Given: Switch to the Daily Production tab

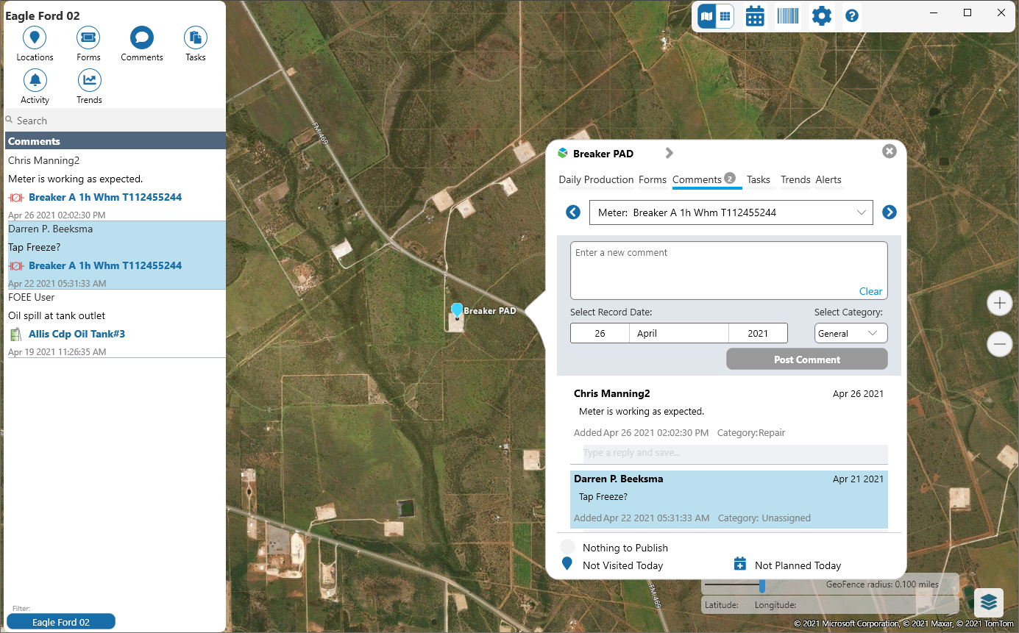Looking at the screenshot, I should (x=596, y=180).
